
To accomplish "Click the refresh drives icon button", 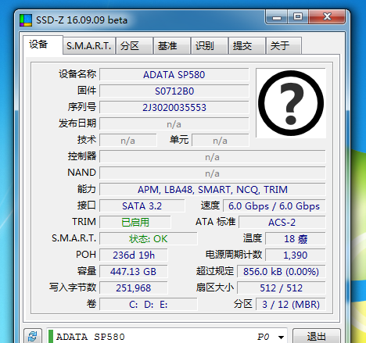I will click(33, 336).
